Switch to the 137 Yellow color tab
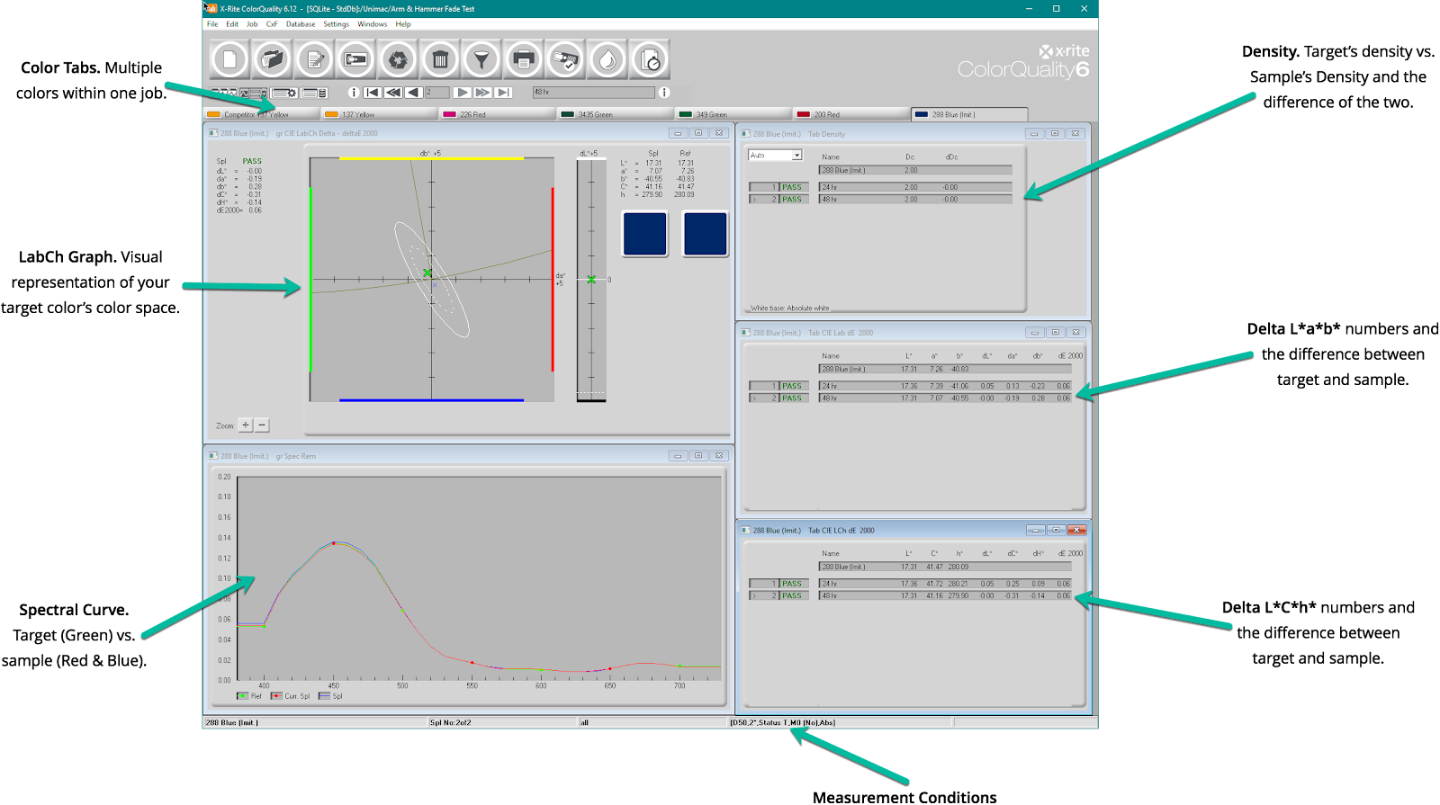The image size is (1440, 805). point(380,114)
